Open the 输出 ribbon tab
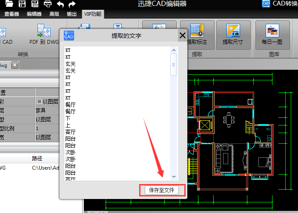The image size is (298, 213). (72, 14)
